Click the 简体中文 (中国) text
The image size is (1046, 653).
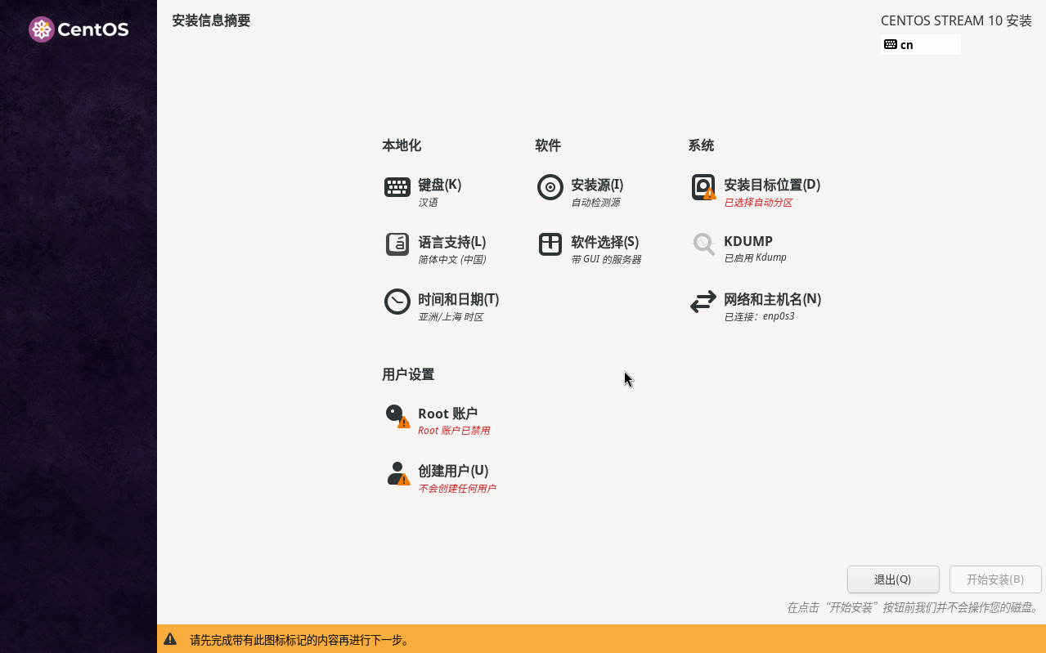click(452, 260)
